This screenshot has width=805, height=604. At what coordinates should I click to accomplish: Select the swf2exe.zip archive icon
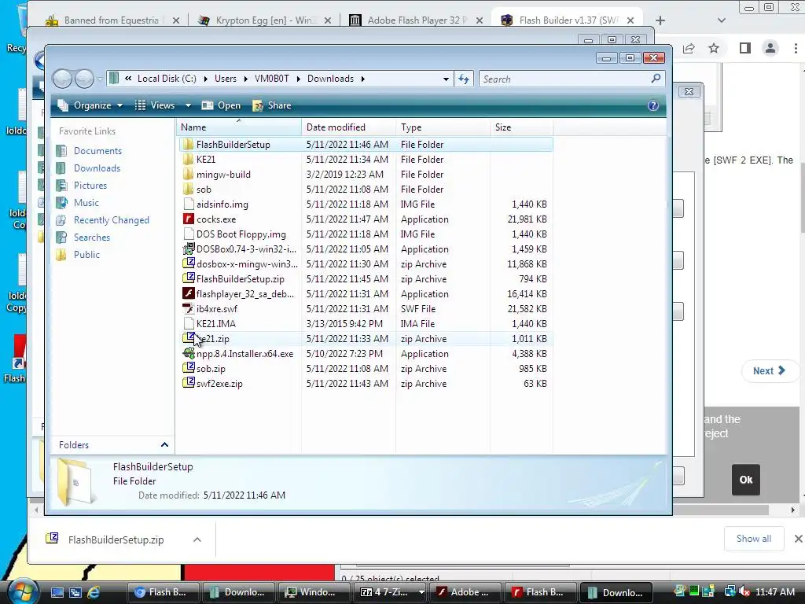[x=189, y=383]
